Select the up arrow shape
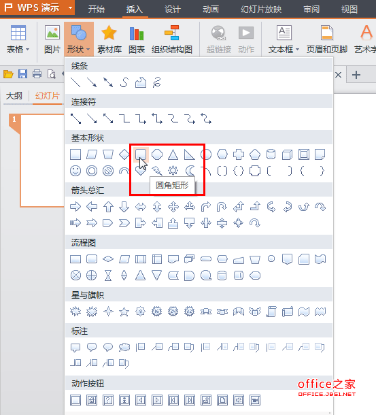This screenshot has height=415, width=376. (x=108, y=207)
